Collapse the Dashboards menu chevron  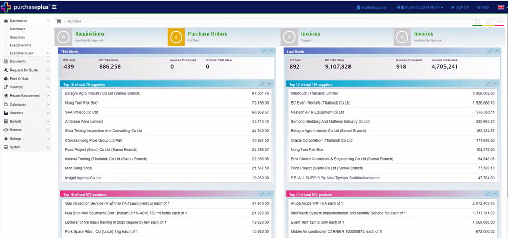[48, 21]
